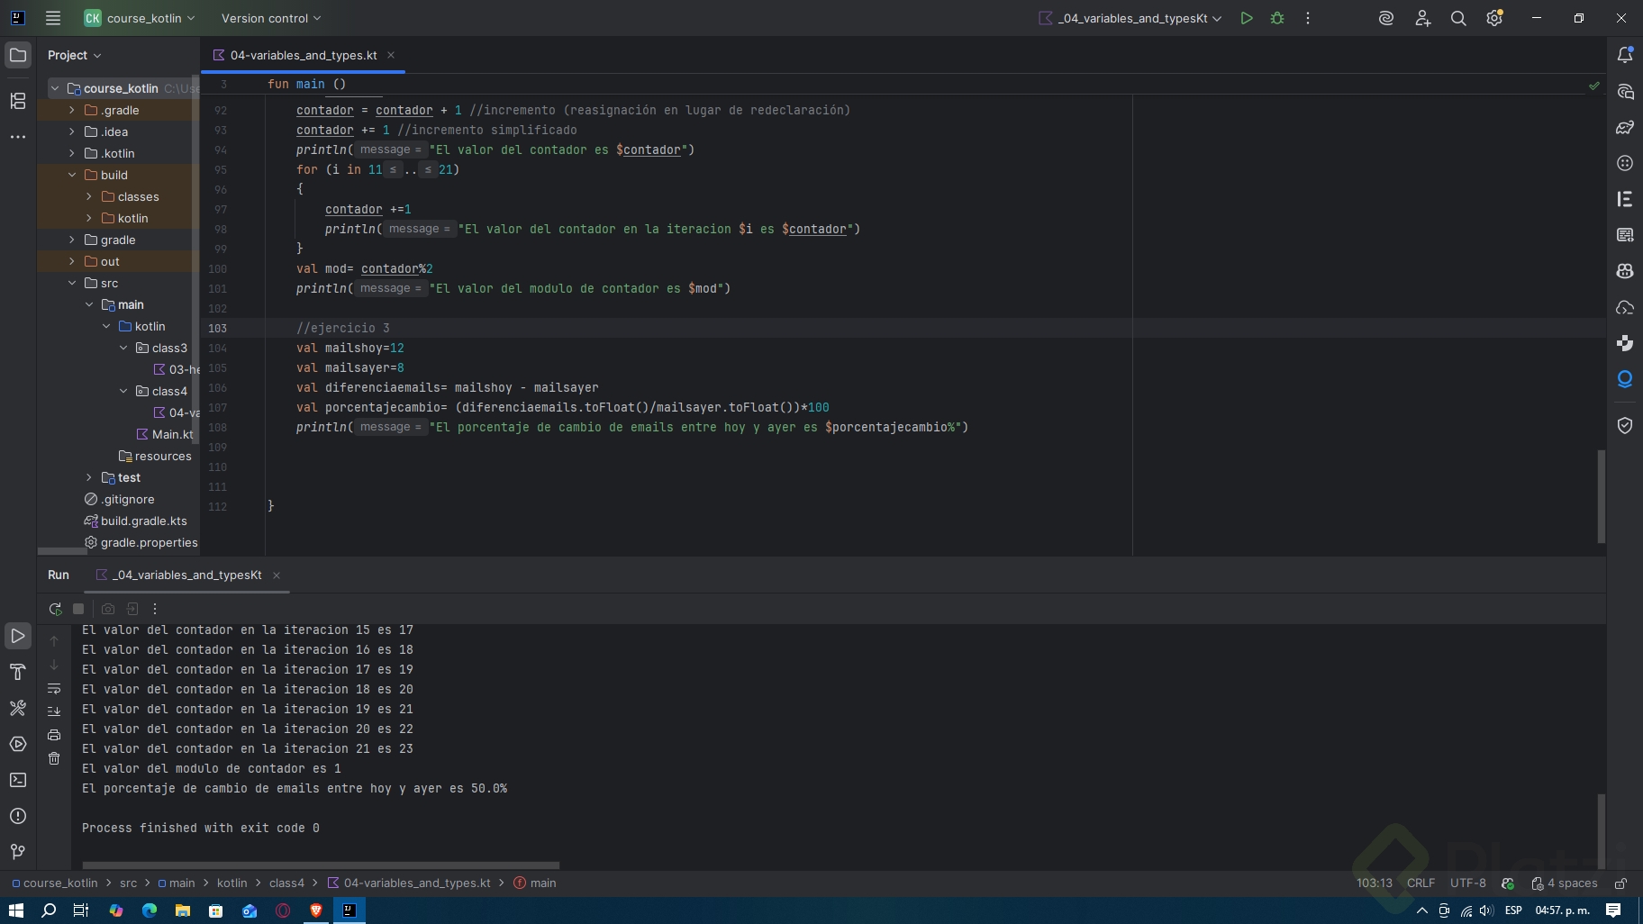Screen dimensions: 1643x924
Task: Toggle the Project tool window folder icon
Action: tap(18, 55)
